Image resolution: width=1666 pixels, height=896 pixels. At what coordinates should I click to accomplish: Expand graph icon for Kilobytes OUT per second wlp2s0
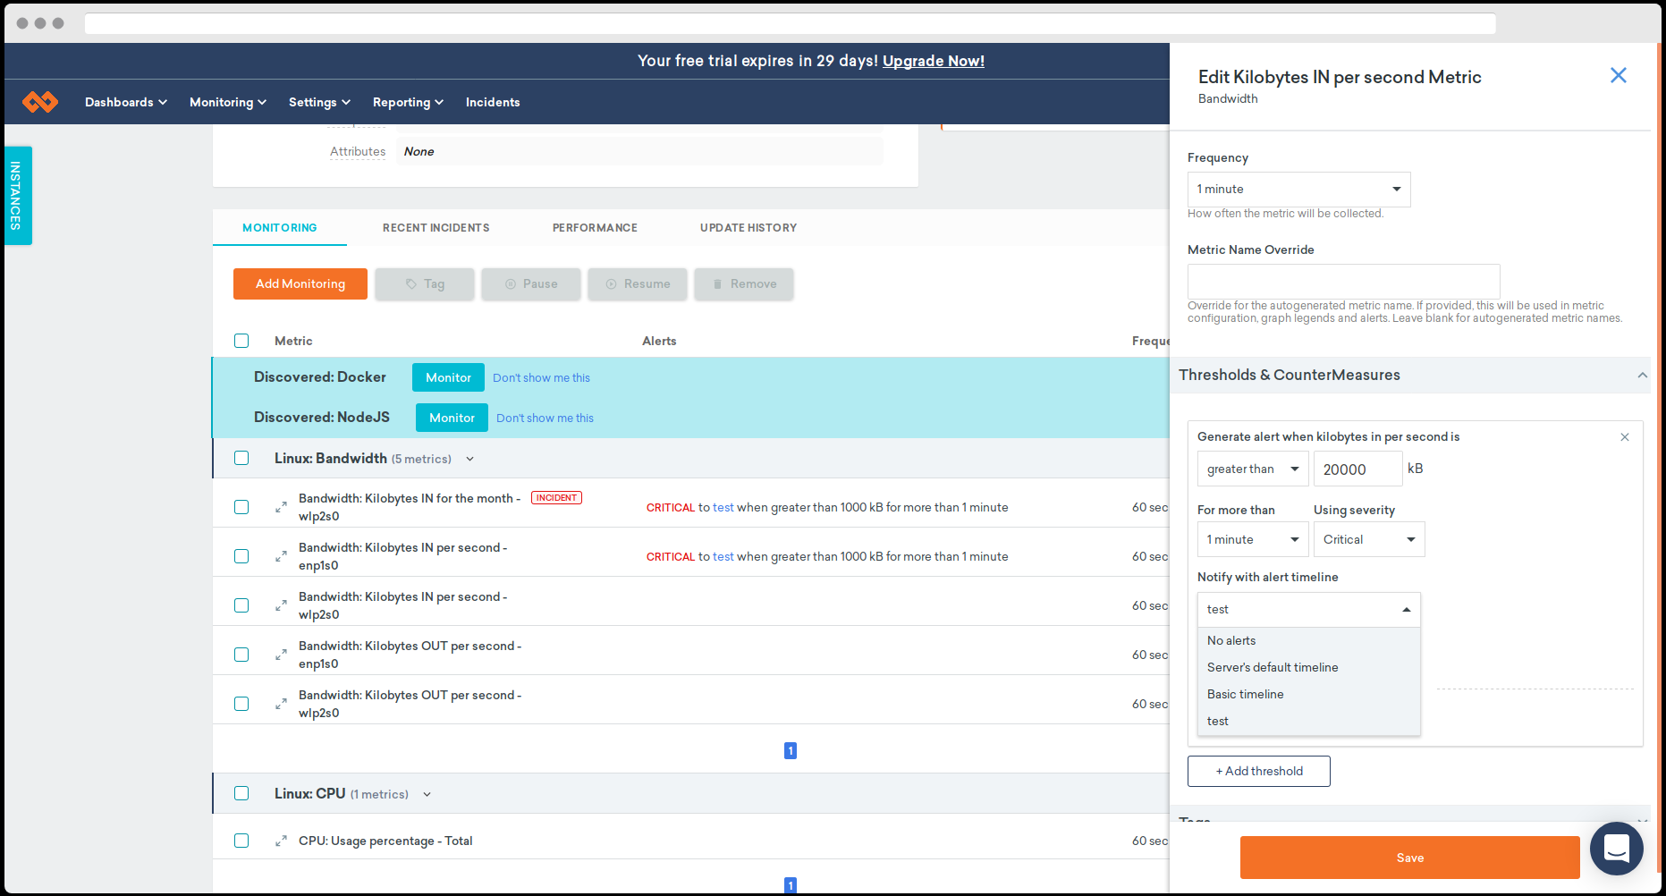[281, 704]
